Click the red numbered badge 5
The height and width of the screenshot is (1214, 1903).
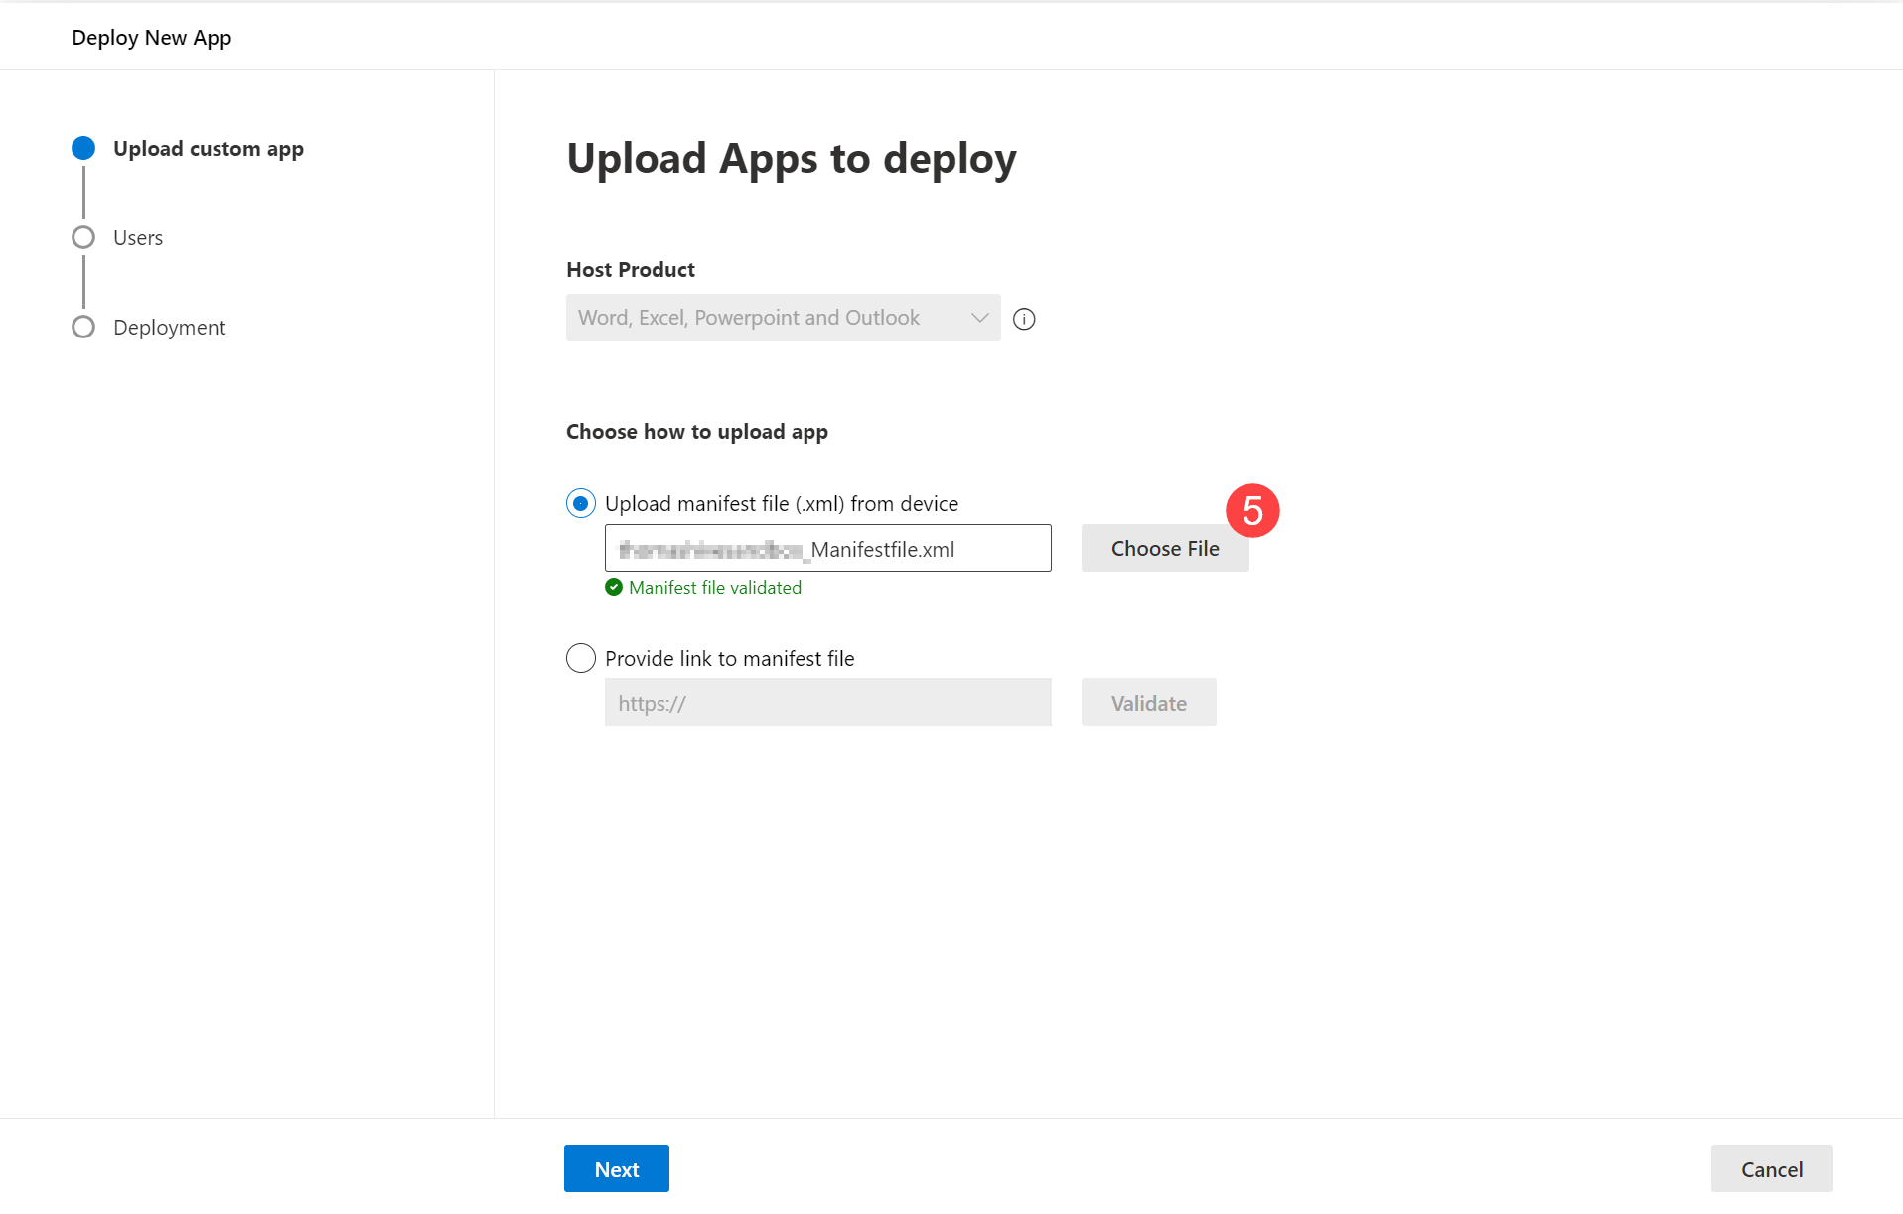pos(1252,510)
